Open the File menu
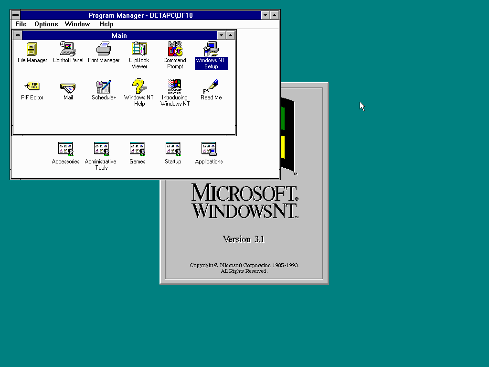The width and height of the screenshot is (489, 367). tap(21, 24)
